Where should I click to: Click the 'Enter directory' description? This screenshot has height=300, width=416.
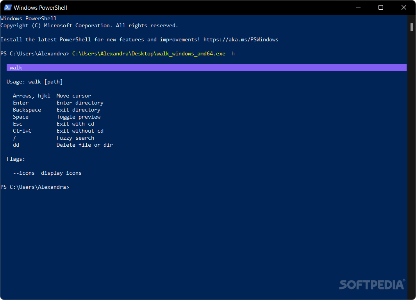click(80, 103)
